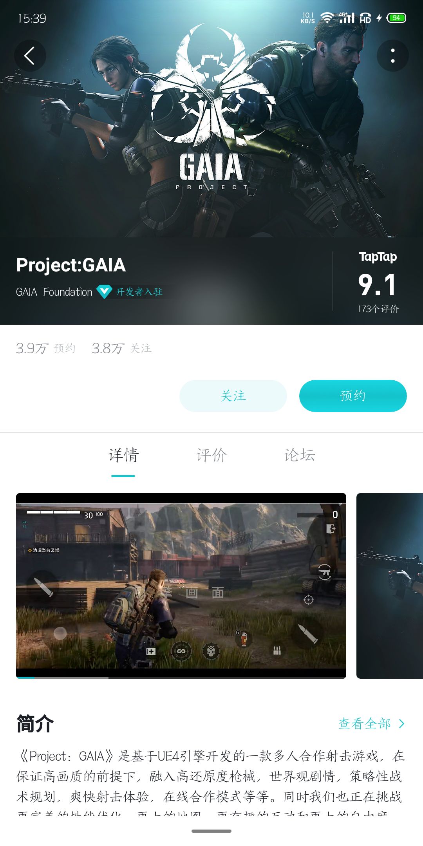Tap the TapTap 9.1 rating score
The width and height of the screenshot is (423, 846).
(377, 285)
